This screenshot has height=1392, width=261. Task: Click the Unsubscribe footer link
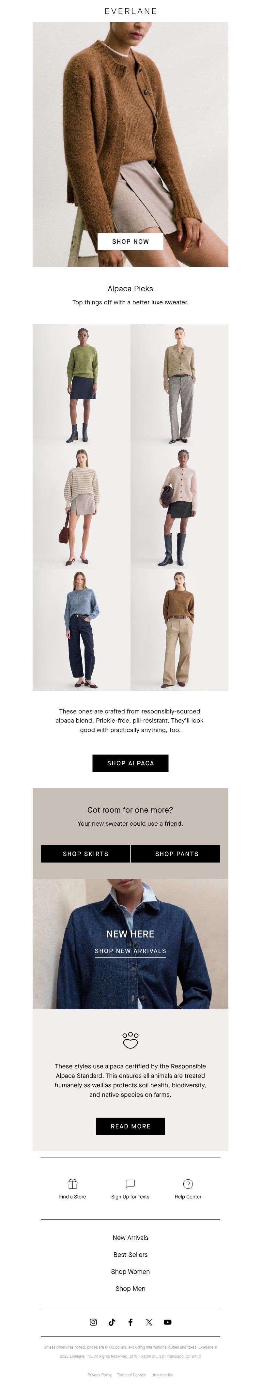(162, 1375)
